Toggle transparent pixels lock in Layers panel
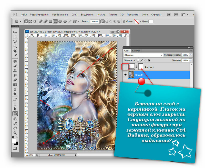Viewport: 205px width, 168px height. (138, 60)
